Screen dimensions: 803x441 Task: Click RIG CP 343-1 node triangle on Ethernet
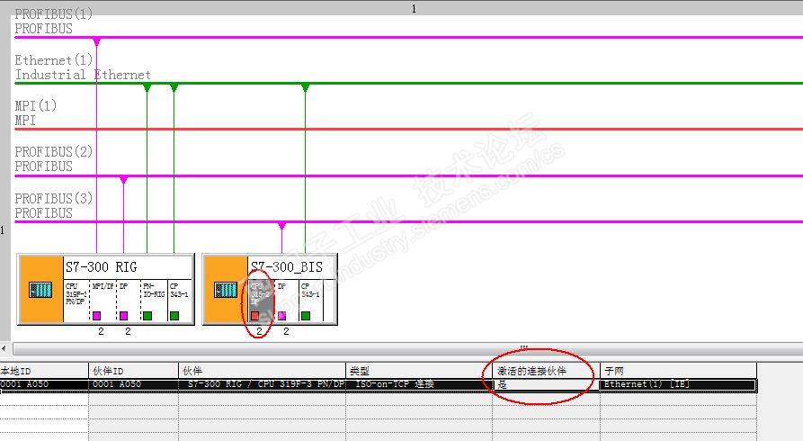pyautogui.click(x=174, y=87)
